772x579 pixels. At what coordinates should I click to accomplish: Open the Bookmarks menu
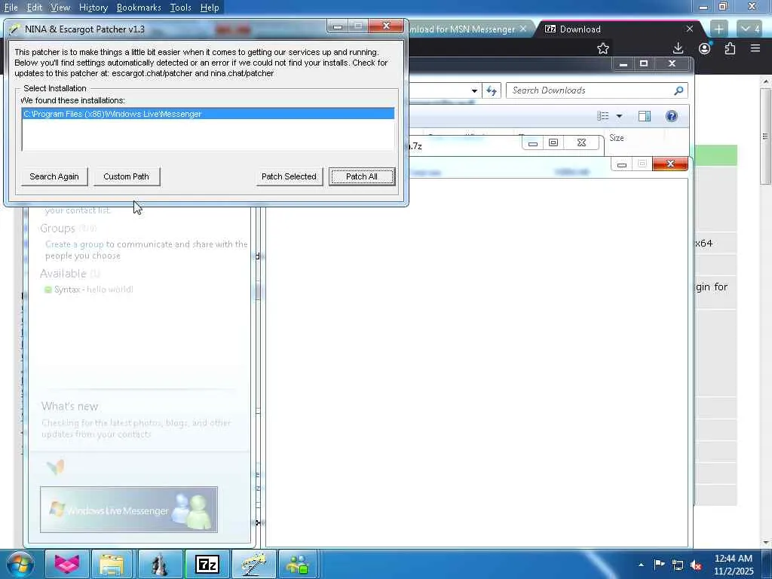(139, 8)
